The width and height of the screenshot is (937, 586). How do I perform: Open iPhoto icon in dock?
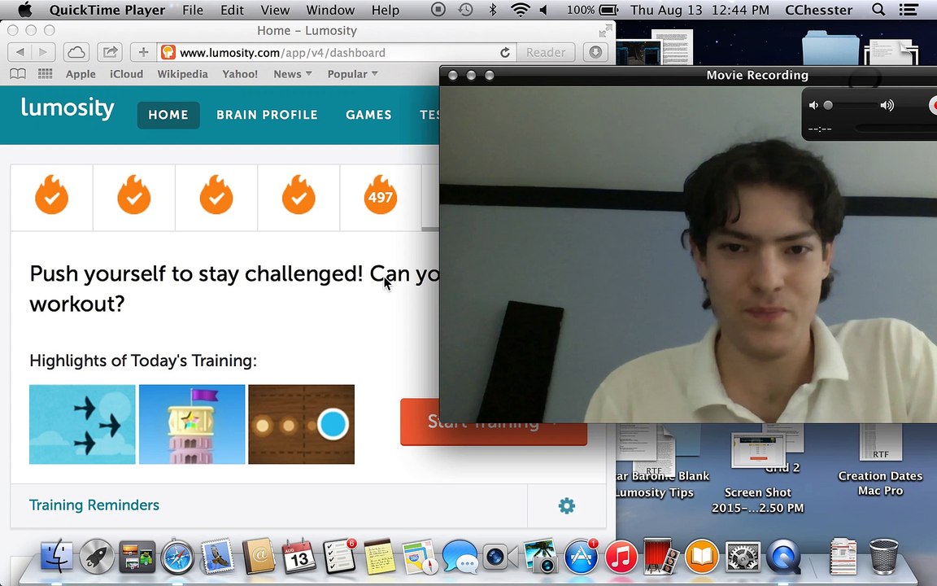(540, 557)
